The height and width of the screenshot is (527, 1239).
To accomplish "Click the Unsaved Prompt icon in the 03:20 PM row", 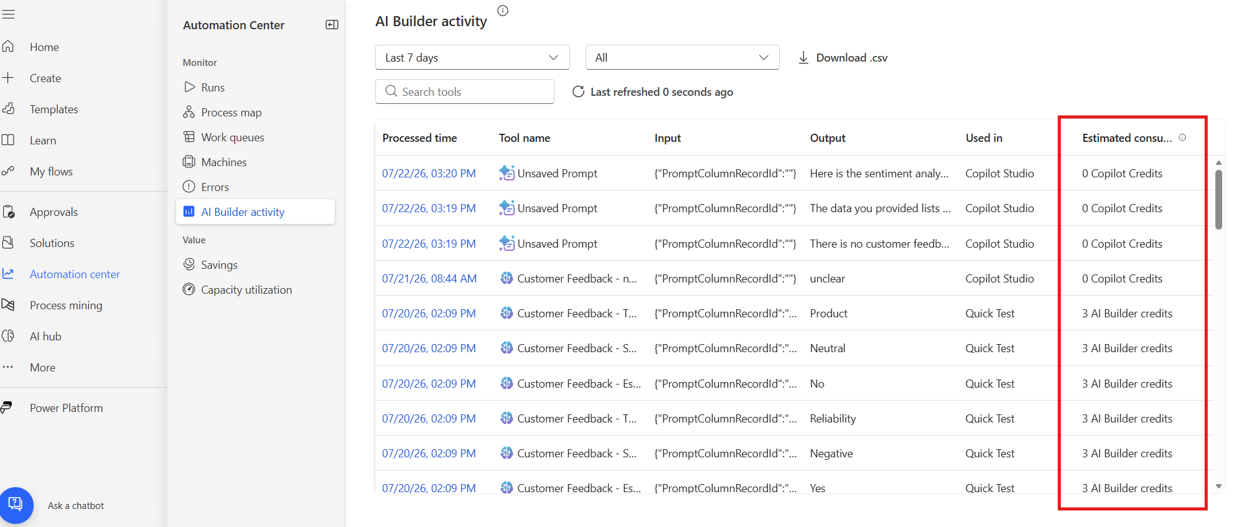I will (507, 173).
